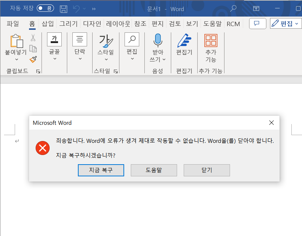Open the 편집기 (Editor) pen icon
This screenshot has width=302, height=236.
click(184, 40)
